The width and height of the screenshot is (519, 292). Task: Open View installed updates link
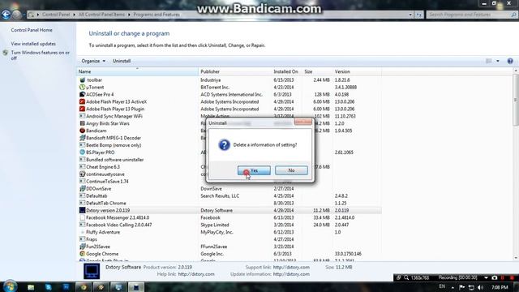click(x=33, y=44)
